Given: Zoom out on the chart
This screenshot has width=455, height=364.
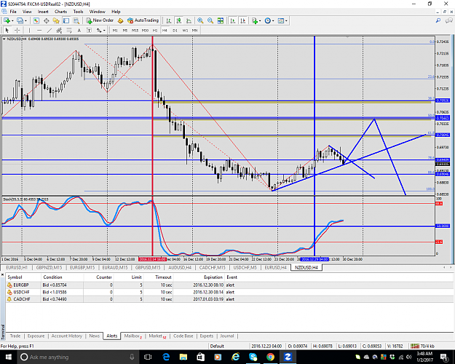Looking at the screenshot, I should tap(210, 20).
